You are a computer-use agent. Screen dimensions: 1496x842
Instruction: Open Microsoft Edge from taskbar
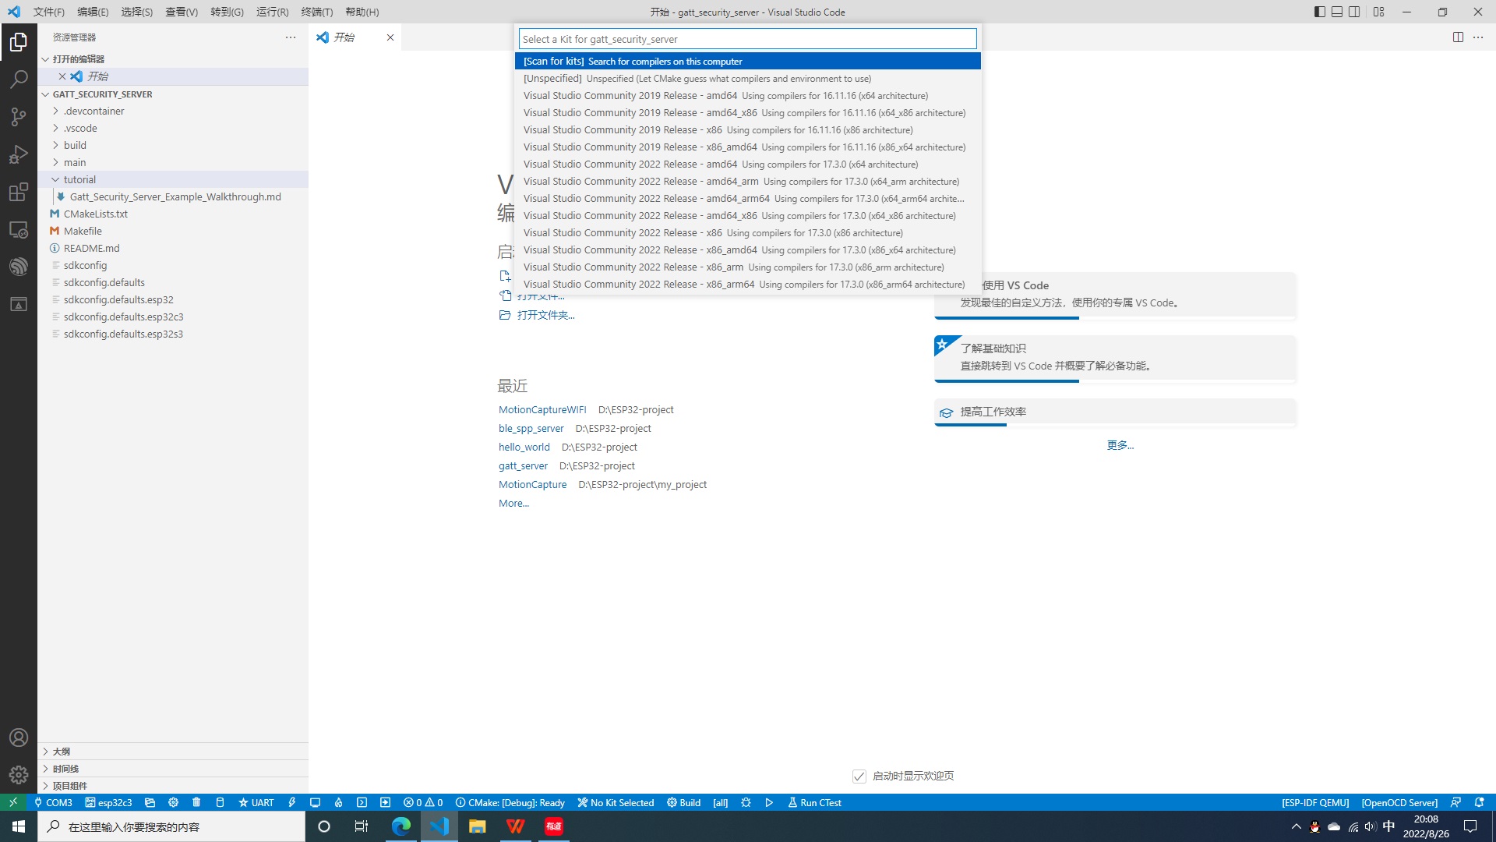[401, 826]
